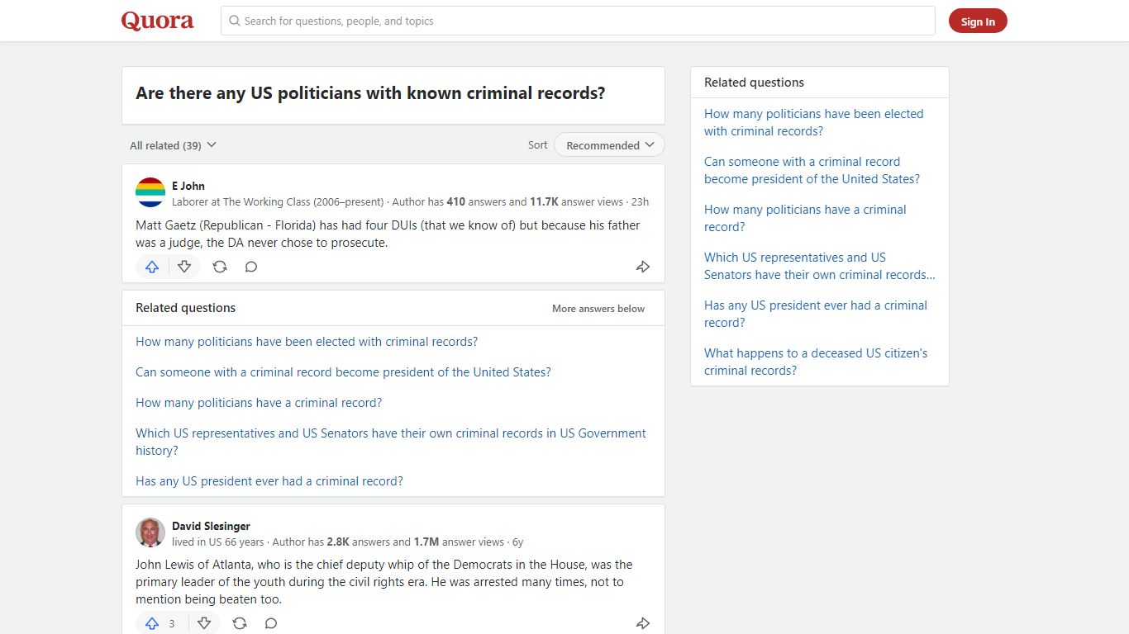
Task: Downvote E John's answer
Action: tap(184, 267)
